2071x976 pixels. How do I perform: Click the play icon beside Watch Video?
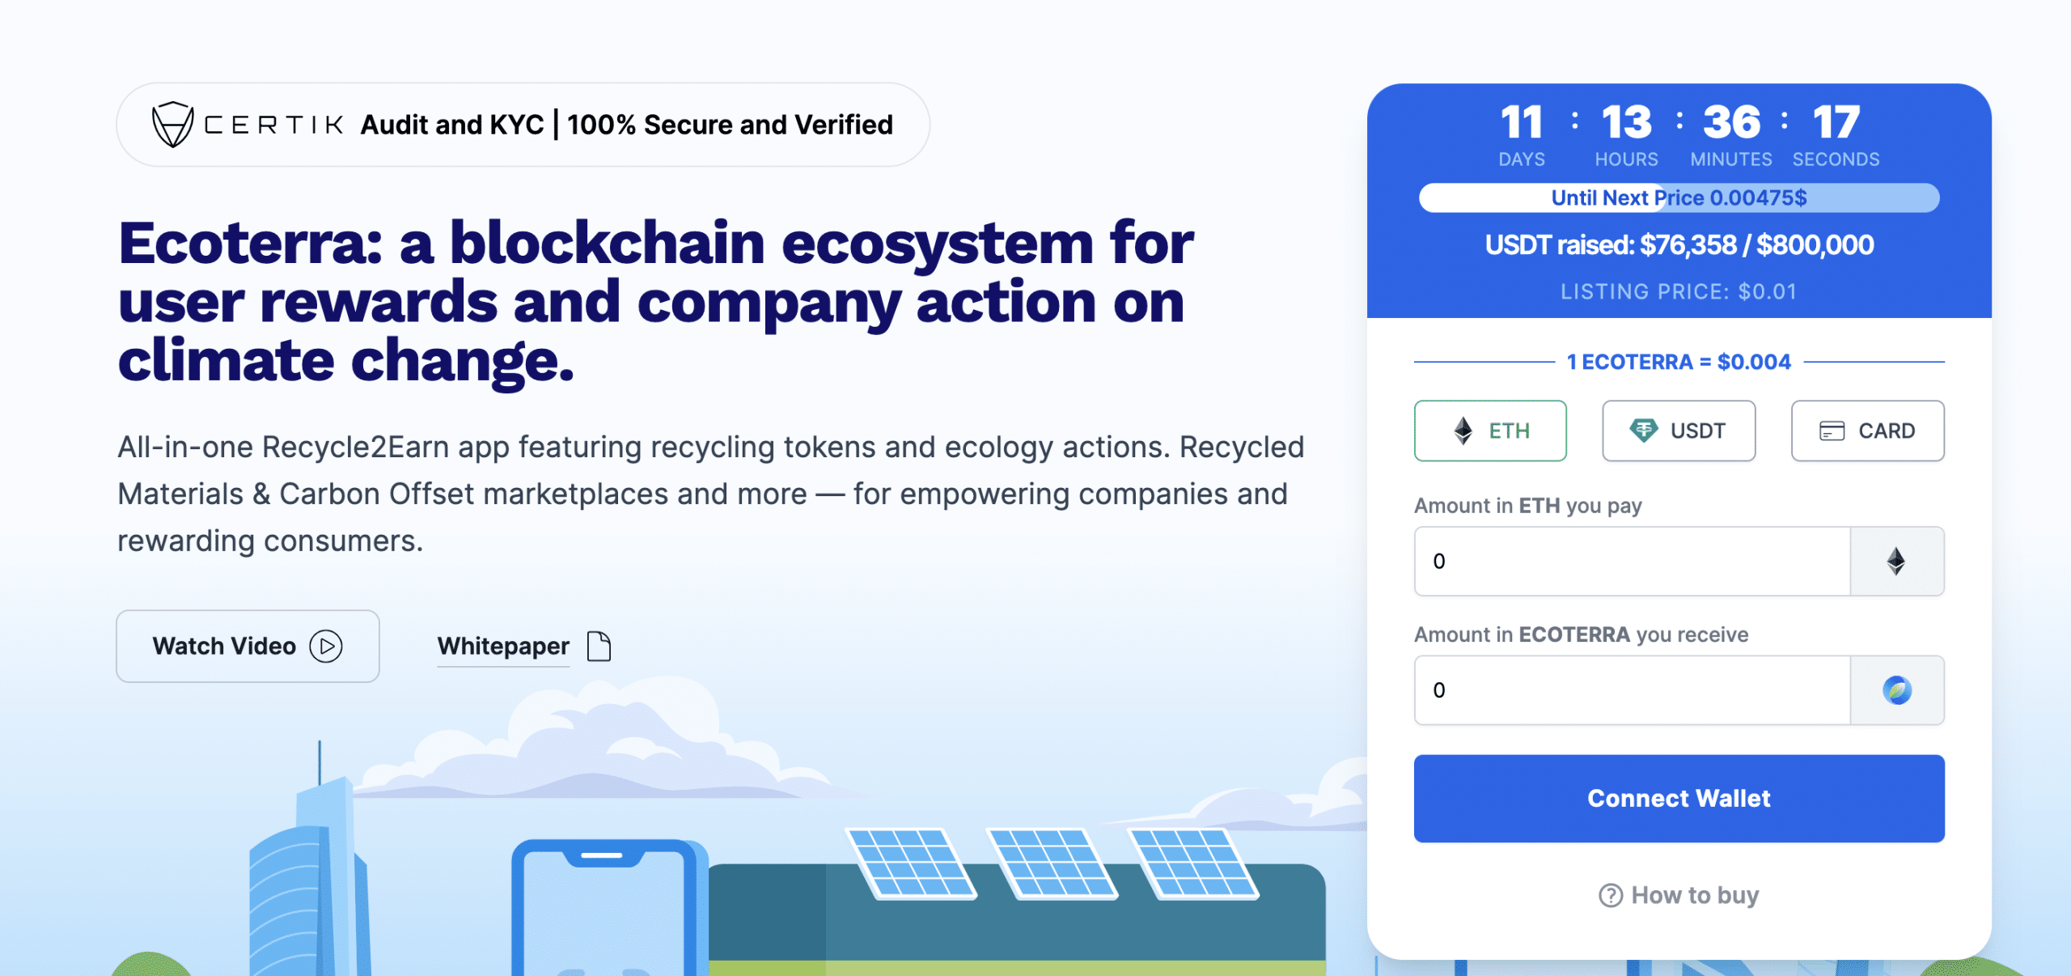click(x=326, y=647)
